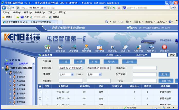Click the 本地号码 input field
The image size is (179, 110).
coord(145,68)
